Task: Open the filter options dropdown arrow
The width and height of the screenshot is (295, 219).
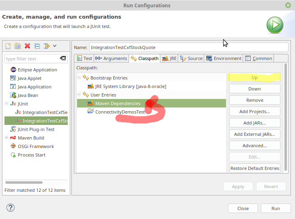Action: pyautogui.click(x=55, y=46)
